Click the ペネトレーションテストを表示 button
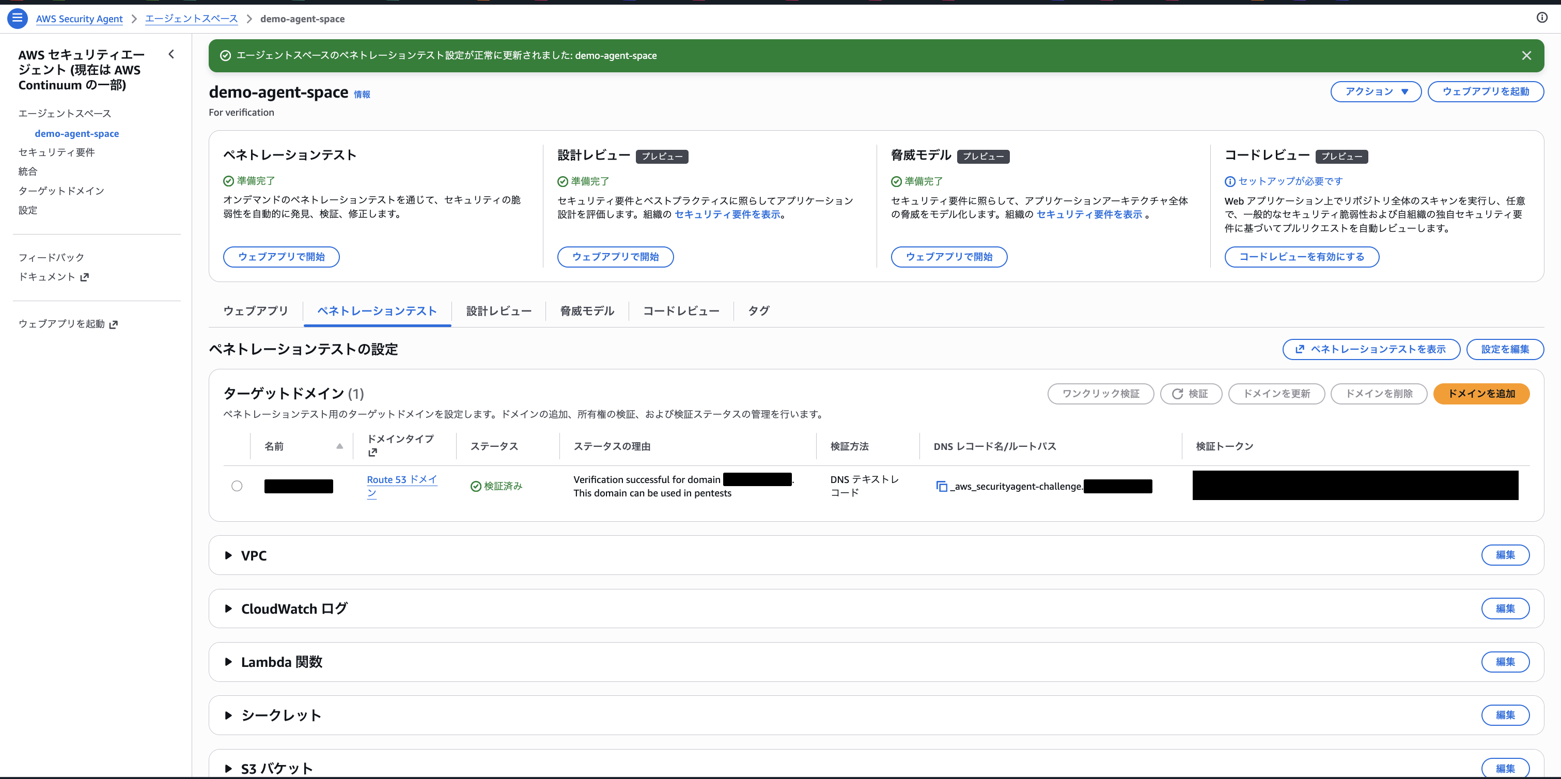The height and width of the screenshot is (779, 1561). [1371, 349]
